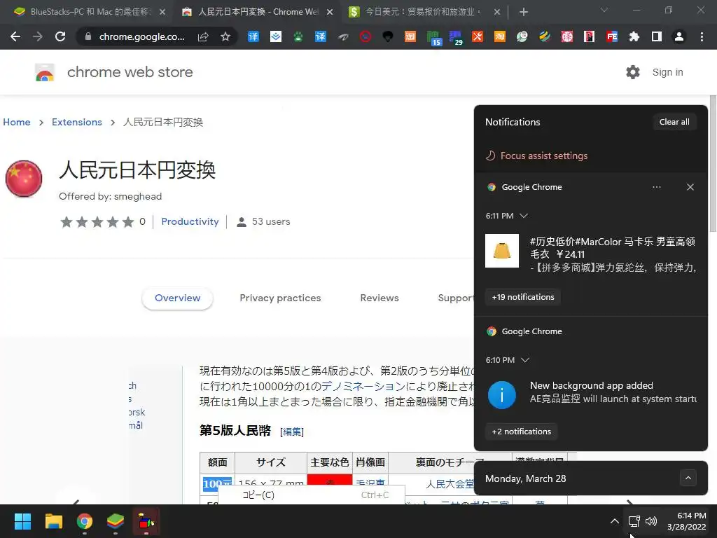Go back to the previous page
The height and width of the screenshot is (538, 717).
coord(15,36)
